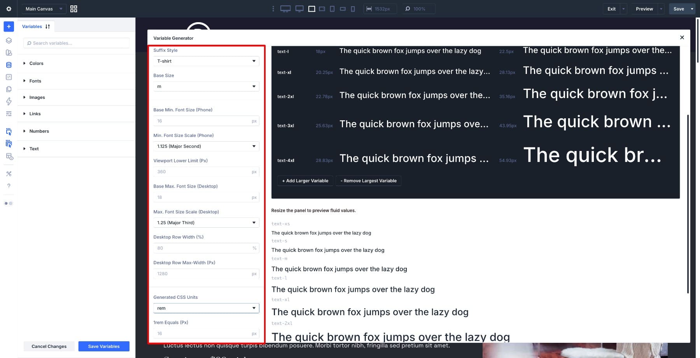This screenshot has width=700, height=358.
Task: Click the Preview button
Action: (x=644, y=9)
